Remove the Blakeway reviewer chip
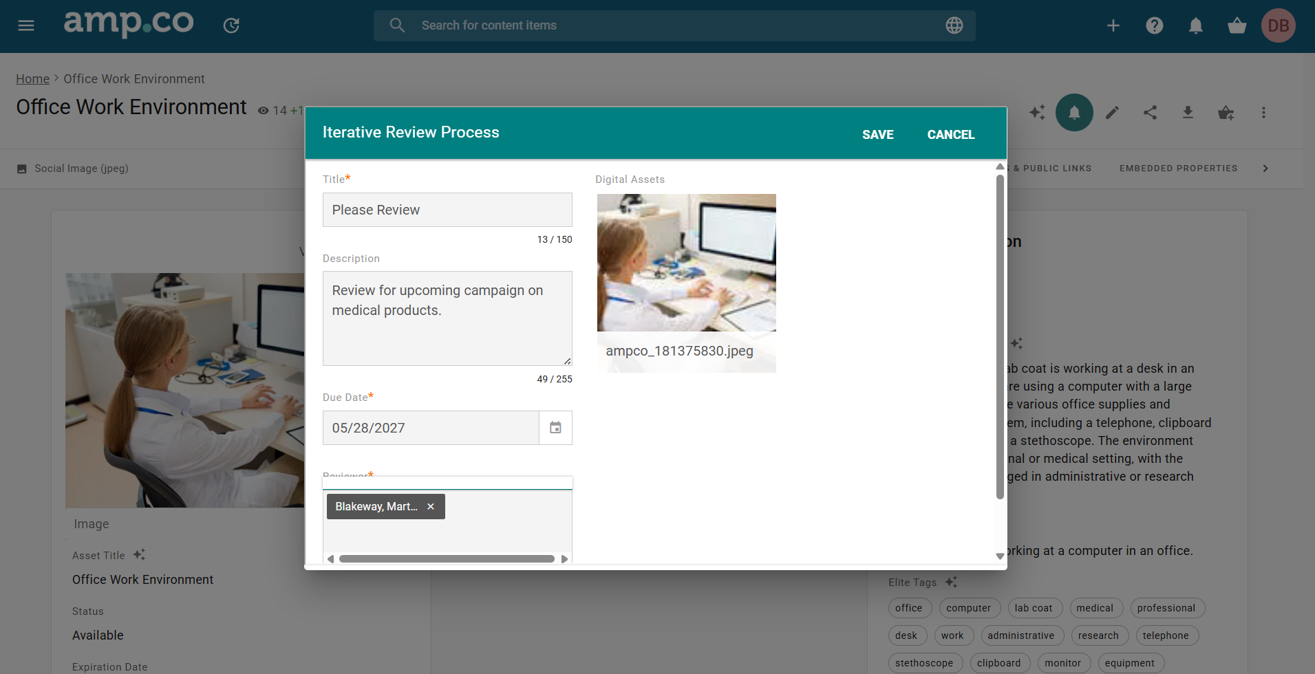 pos(431,507)
